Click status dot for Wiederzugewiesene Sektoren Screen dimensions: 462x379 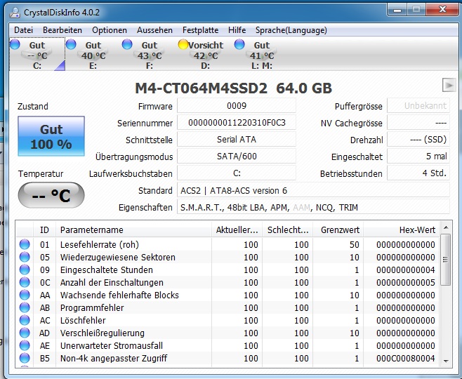click(25, 257)
